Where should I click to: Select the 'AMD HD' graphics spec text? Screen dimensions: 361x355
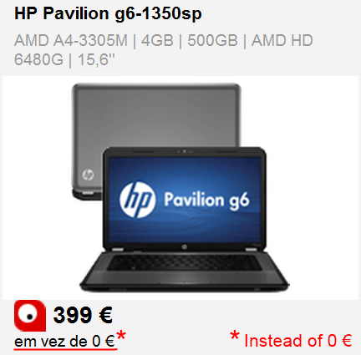(x=282, y=40)
